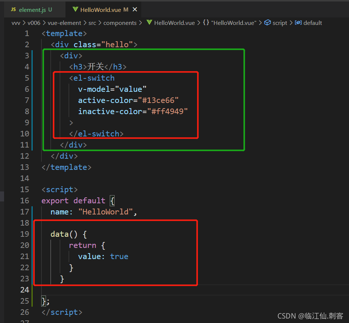
Task: Click the value: true property
Action: pos(103,256)
